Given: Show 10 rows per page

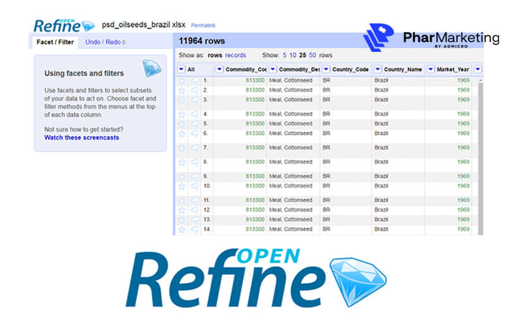Looking at the screenshot, I should pyautogui.click(x=293, y=55).
